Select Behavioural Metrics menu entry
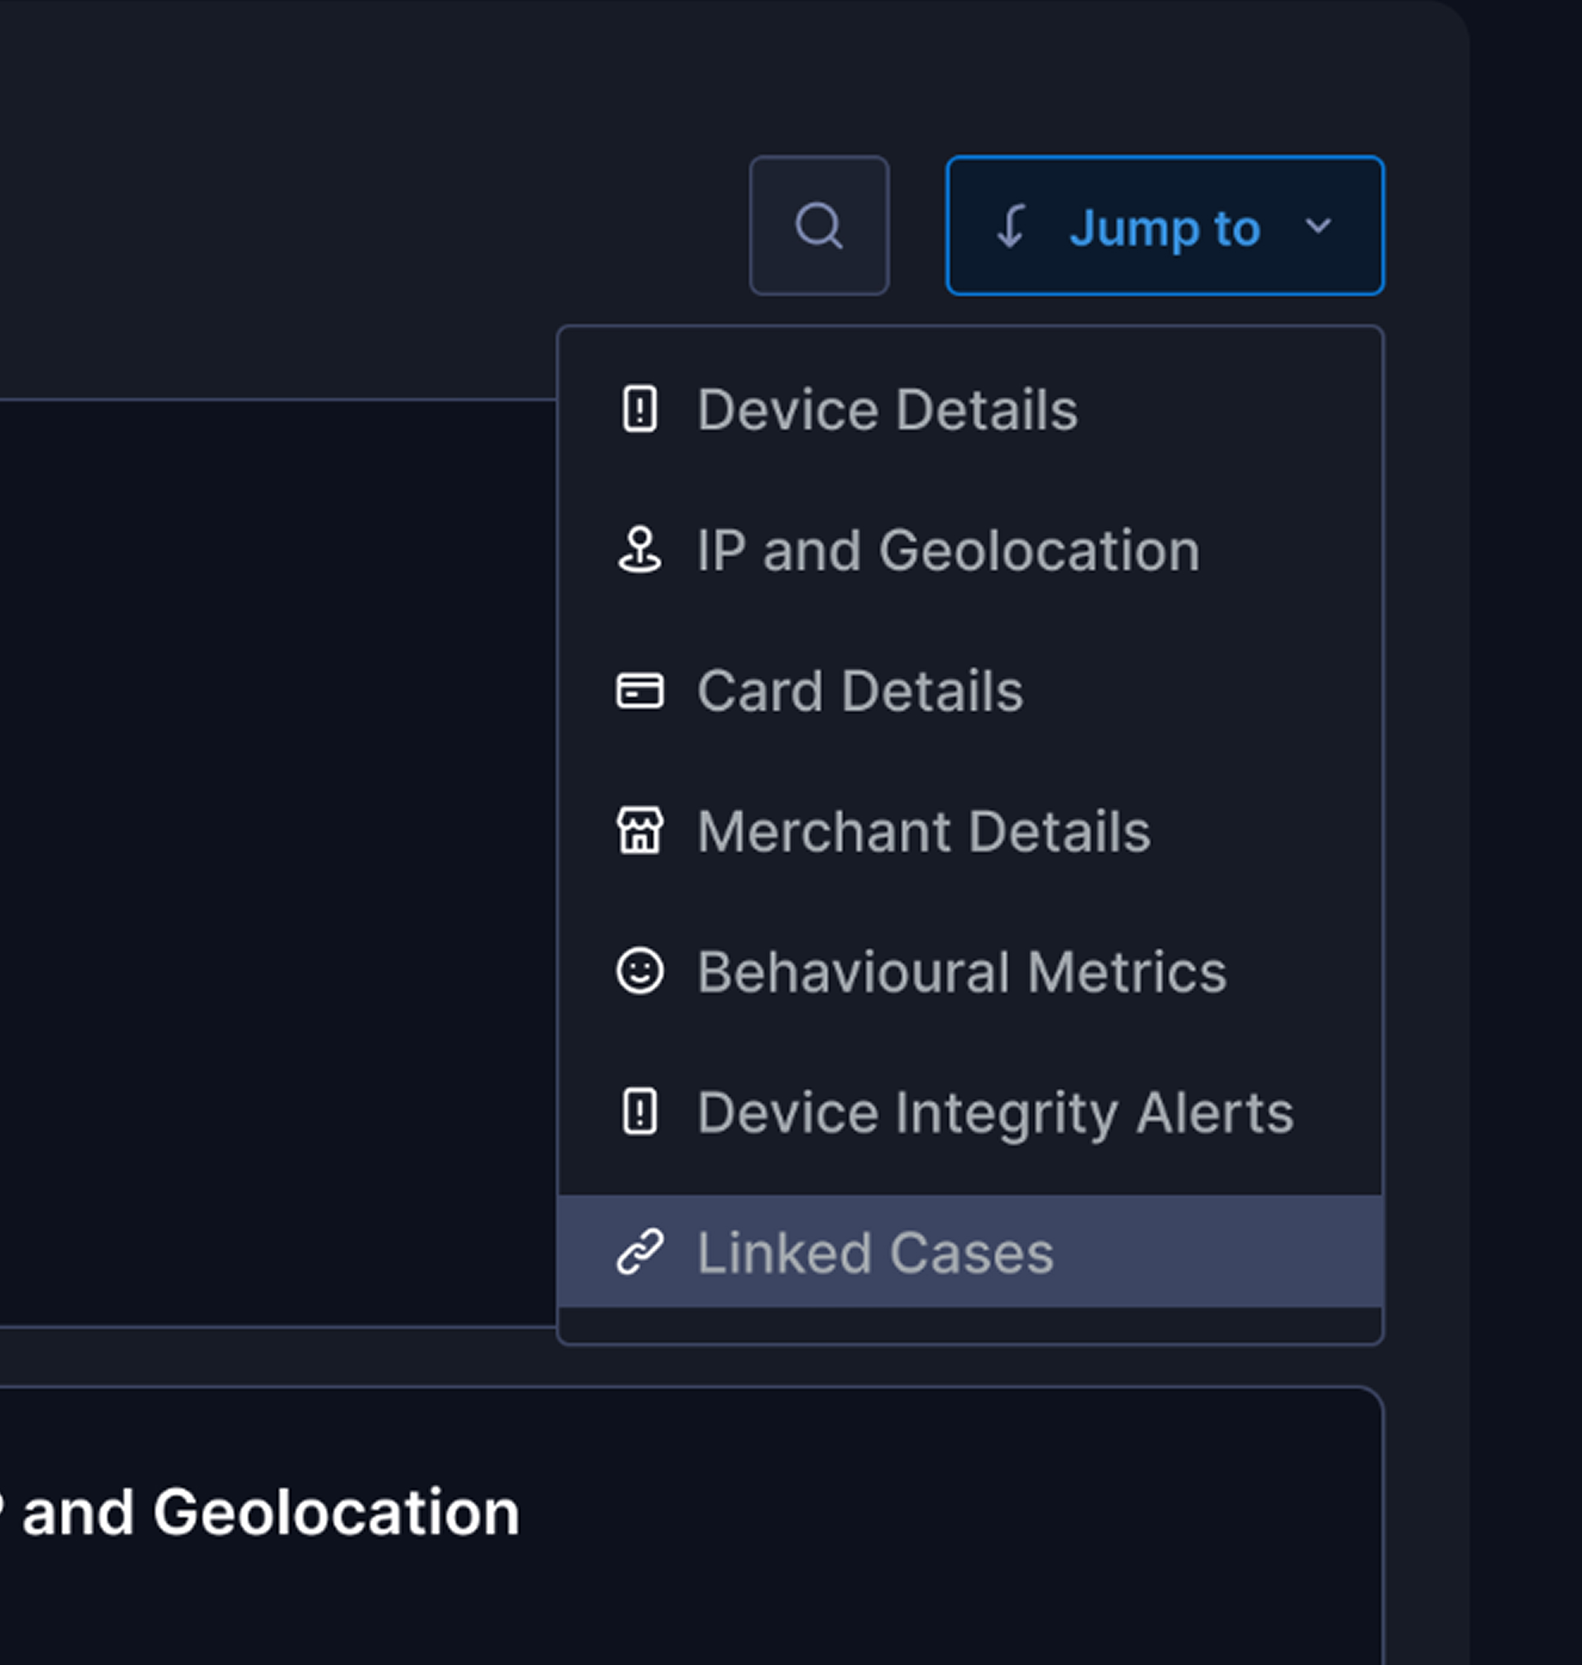Image resolution: width=1582 pixels, height=1665 pixels. pos(962,972)
